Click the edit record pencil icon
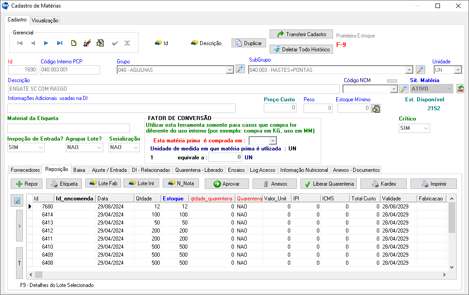 coord(87,43)
